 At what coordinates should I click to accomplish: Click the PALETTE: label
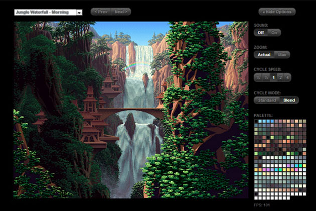coord(263,115)
